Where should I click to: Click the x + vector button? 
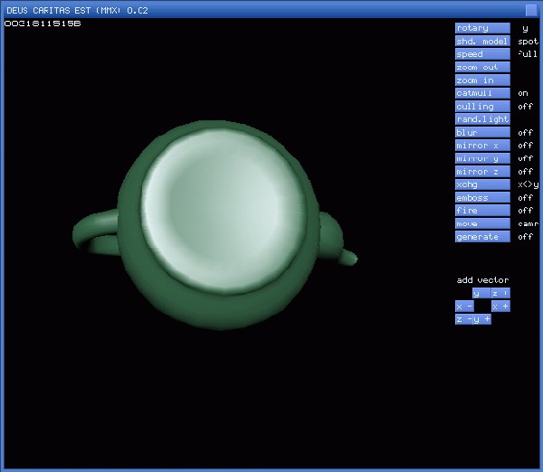click(x=500, y=307)
